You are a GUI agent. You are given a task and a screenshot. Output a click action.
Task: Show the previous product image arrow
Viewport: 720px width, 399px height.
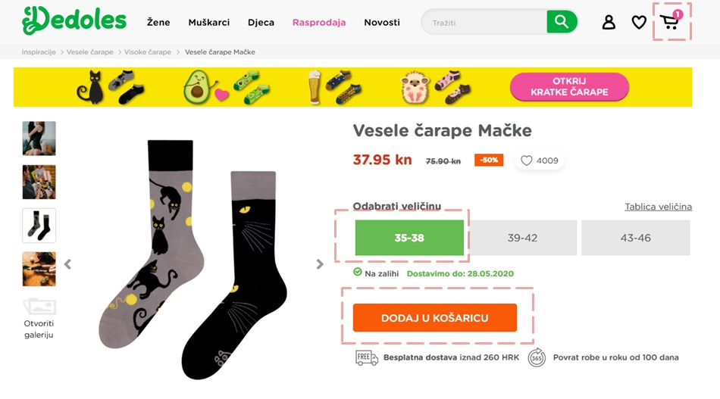67,263
